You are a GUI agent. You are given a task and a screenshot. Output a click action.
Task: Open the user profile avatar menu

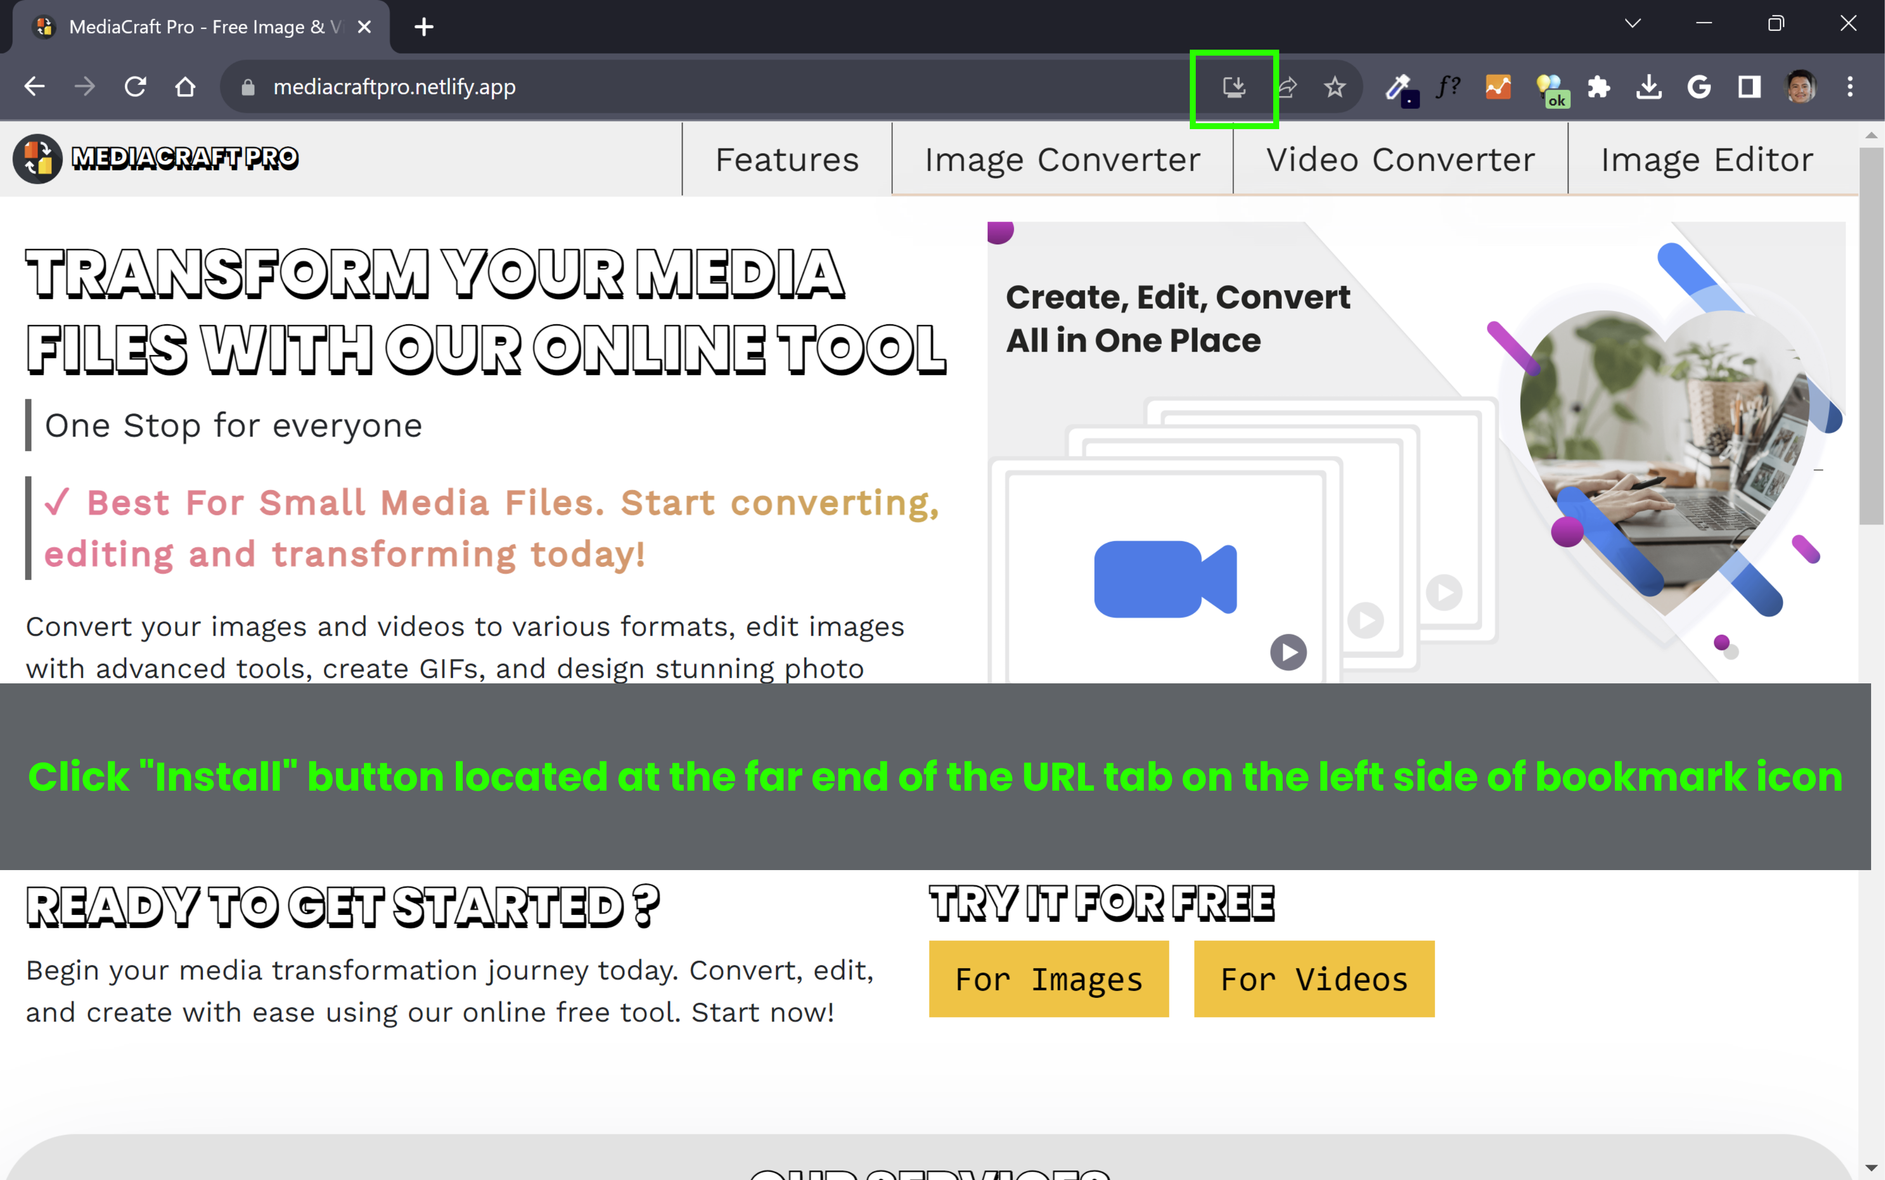(x=1800, y=86)
